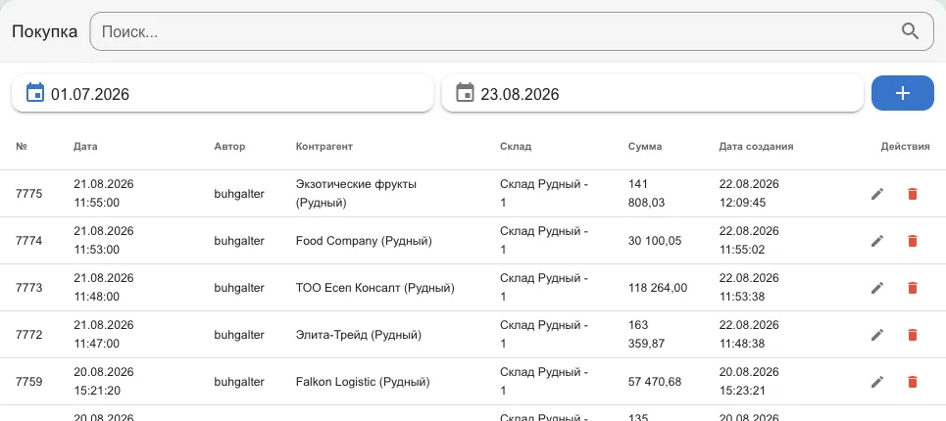Select row number 7772
Image resolution: width=946 pixels, height=421 pixels.
click(29, 335)
